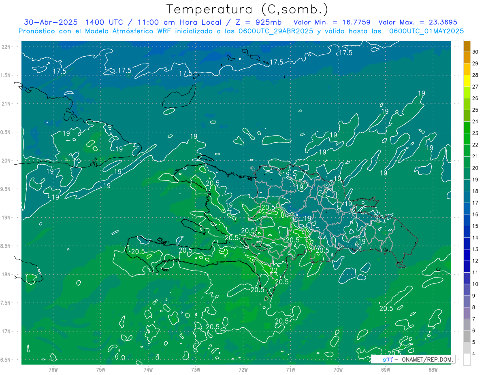Click the "70W" longitude axis label
Screen dimensions: 486x375
click(338, 369)
